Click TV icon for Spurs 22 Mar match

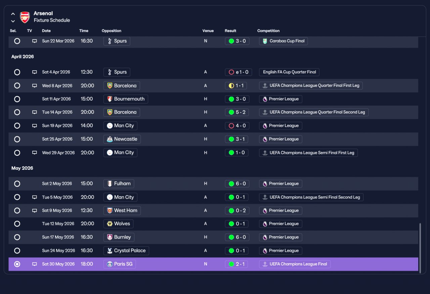34,41
